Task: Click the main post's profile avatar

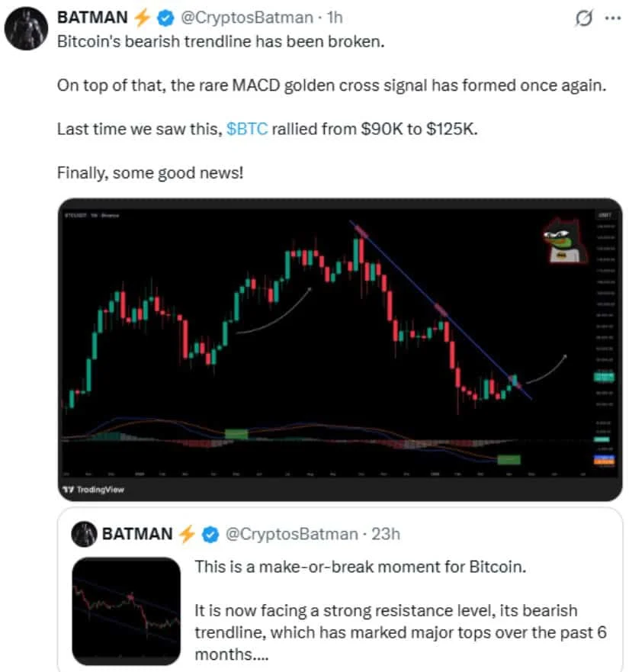Action: pos(24,30)
